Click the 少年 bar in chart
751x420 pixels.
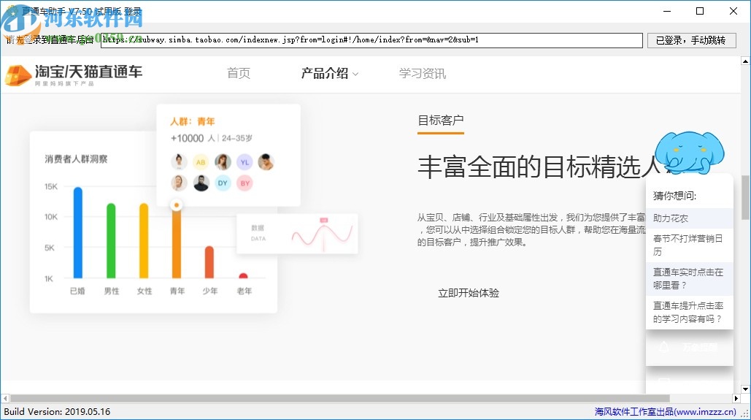209,262
